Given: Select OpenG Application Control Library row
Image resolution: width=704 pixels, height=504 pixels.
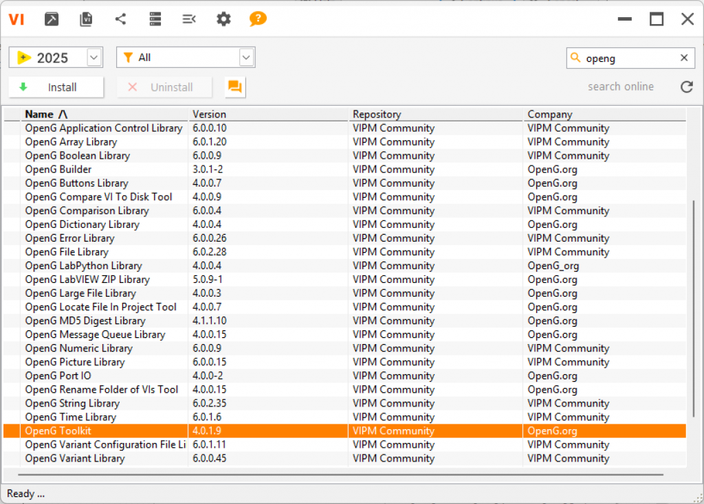Looking at the screenshot, I should pyautogui.click(x=345, y=128).
